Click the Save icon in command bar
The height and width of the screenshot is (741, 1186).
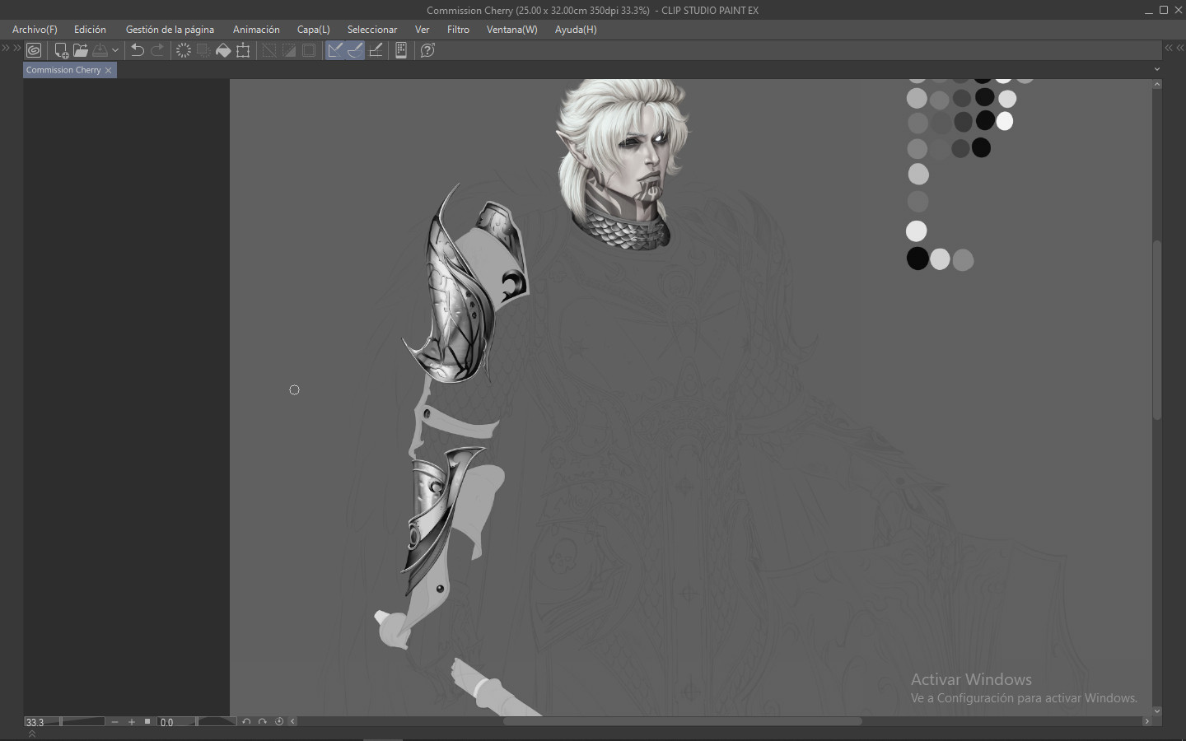[100, 50]
